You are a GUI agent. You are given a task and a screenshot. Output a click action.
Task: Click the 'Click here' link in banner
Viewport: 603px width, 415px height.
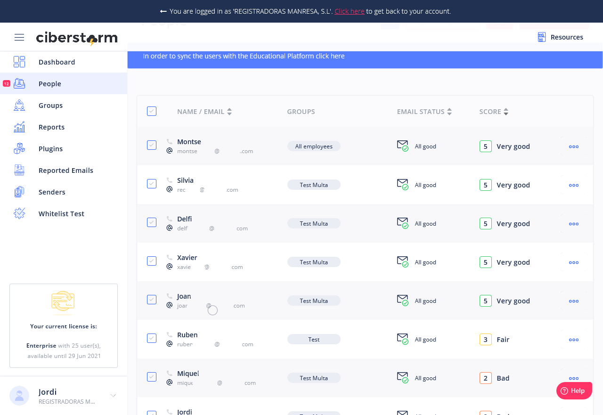point(349,11)
